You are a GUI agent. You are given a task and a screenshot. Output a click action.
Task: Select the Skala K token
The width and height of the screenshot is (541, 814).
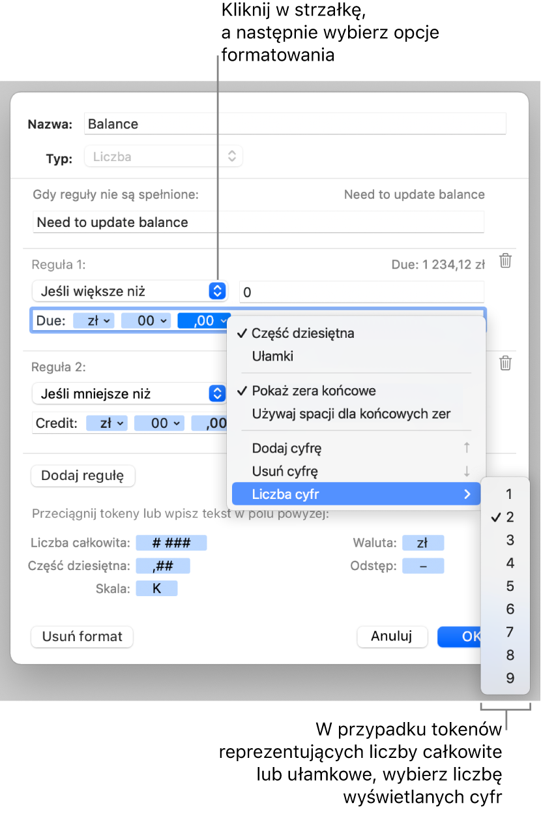[x=156, y=588]
